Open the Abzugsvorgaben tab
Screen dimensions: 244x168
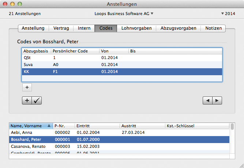178,28
